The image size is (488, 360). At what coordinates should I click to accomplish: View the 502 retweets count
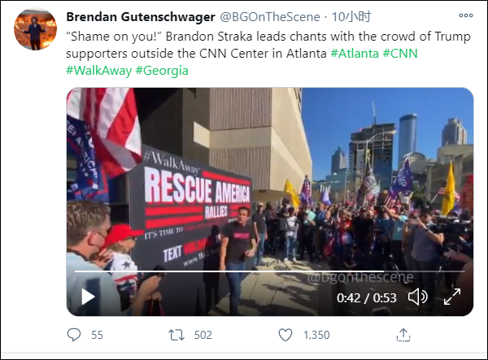click(203, 335)
